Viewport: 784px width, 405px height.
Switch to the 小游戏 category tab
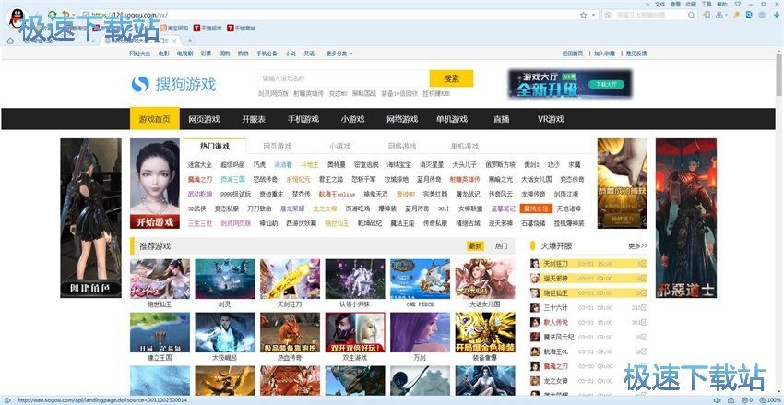tap(339, 146)
